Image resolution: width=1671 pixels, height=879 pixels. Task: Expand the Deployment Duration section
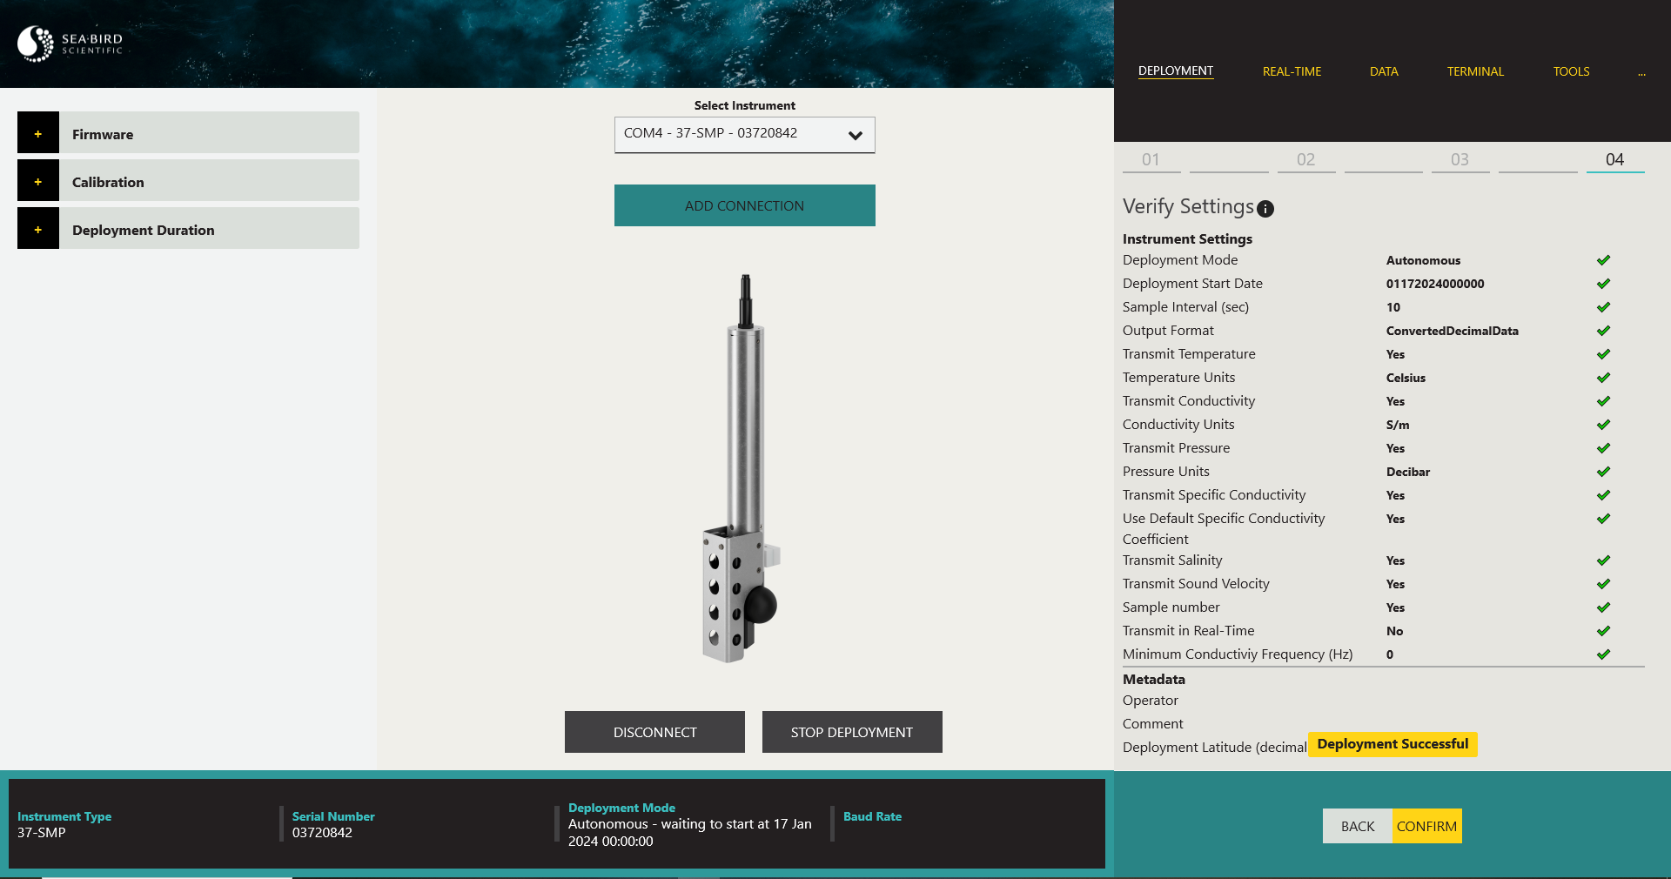[38, 230]
